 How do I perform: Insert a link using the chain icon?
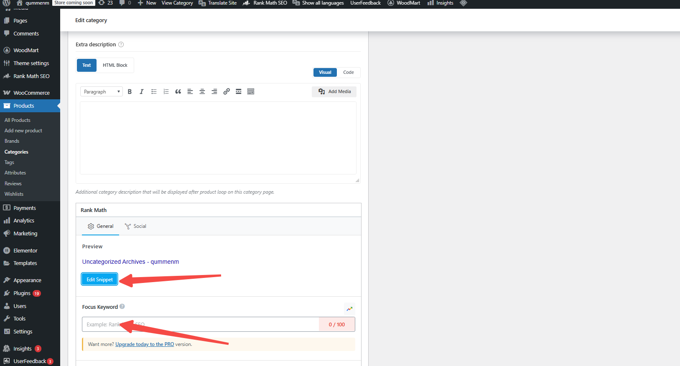click(227, 92)
